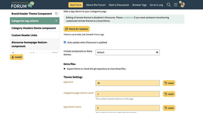Select Custom Header Links component
The height and width of the screenshot is (113, 203).
click(34, 35)
